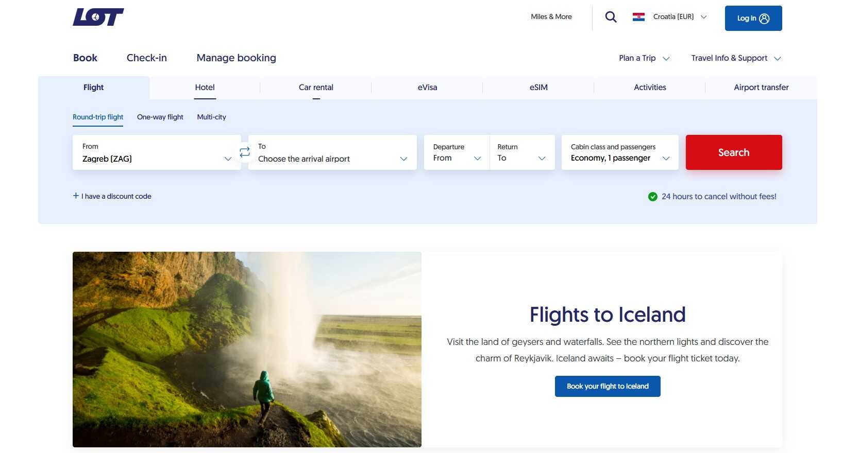This screenshot has height=453, width=859.
Task: Open Cabin class and passengers dropdown
Action: coord(619,152)
